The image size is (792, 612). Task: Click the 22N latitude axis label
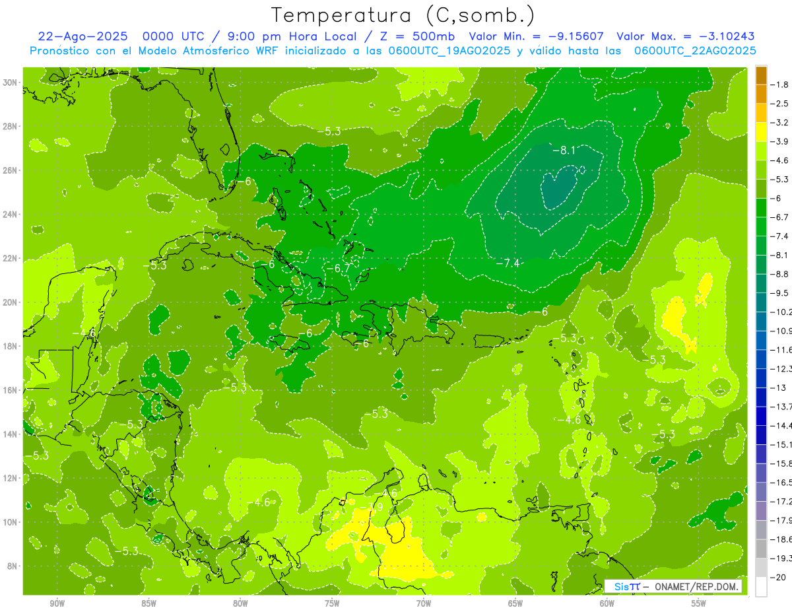click(x=10, y=258)
